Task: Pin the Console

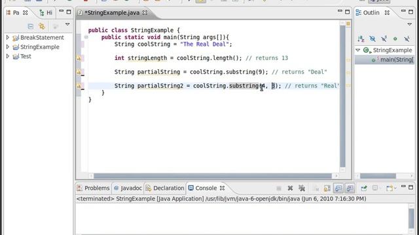Action: click(364, 189)
